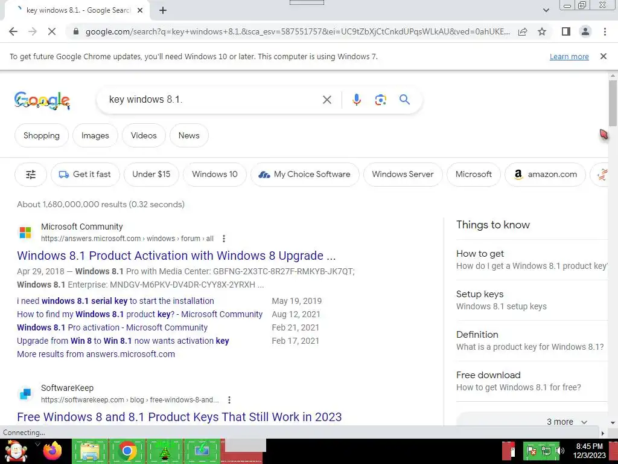618x464 pixels.
Task: Open File Explorer from taskbar
Action: 89,451
